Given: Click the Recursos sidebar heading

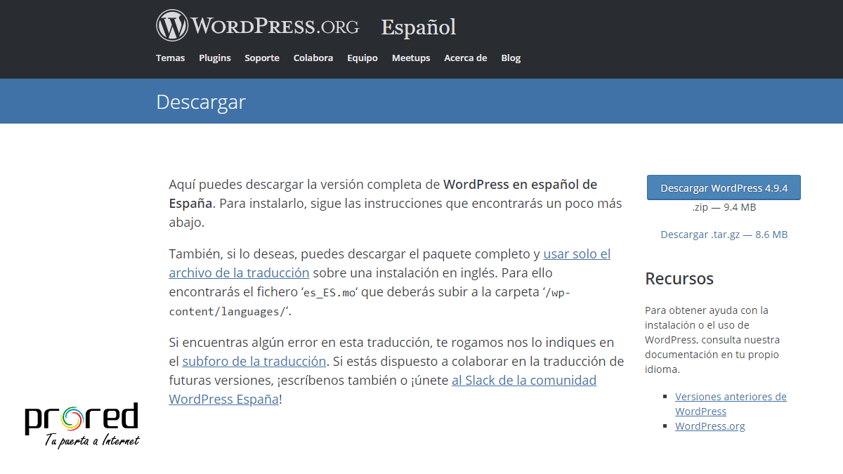Looking at the screenshot, I should coord(679,279).
